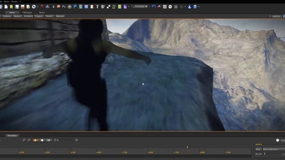Stop the animation playback
The image size is (285, 160).
click(42, 140)
